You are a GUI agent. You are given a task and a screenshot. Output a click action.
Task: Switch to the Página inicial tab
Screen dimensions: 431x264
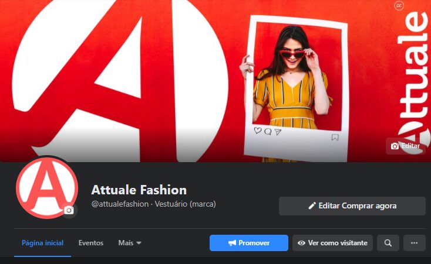[42, 243]
